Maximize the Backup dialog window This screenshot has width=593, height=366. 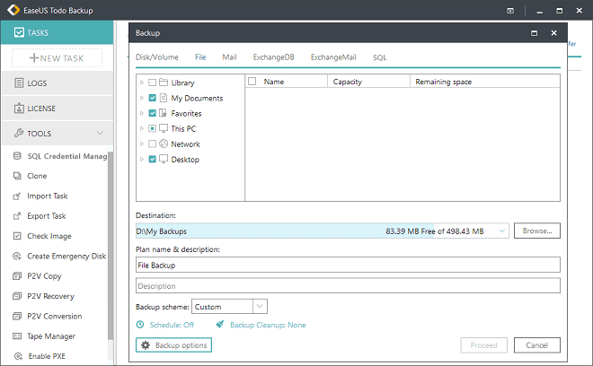coord(534,33)
